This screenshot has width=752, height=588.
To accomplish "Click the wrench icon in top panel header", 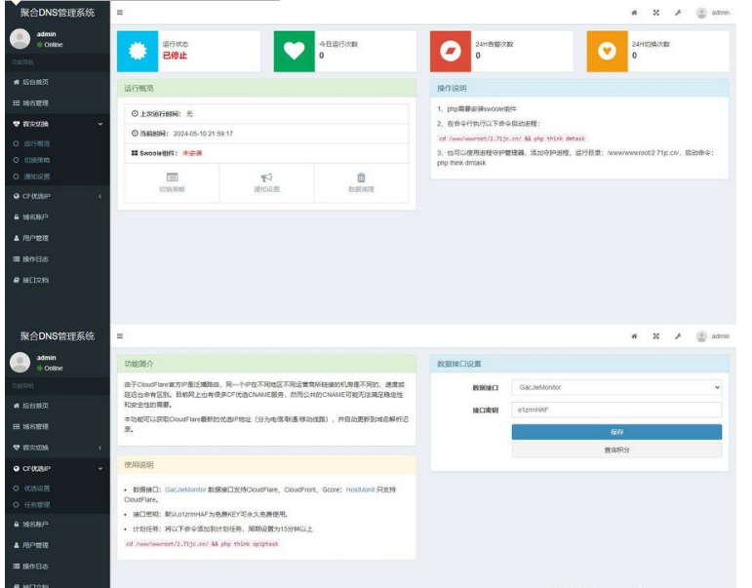I will 677,13.
